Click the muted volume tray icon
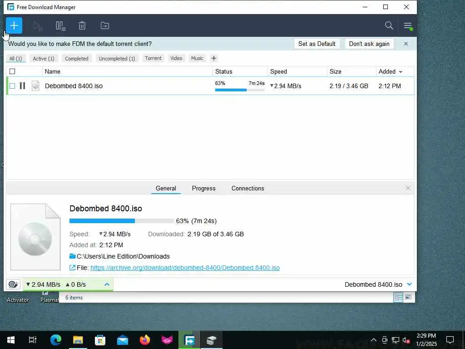Image resolution: width=465 pixels, height=349 pixels. click(x=406, y=340)
